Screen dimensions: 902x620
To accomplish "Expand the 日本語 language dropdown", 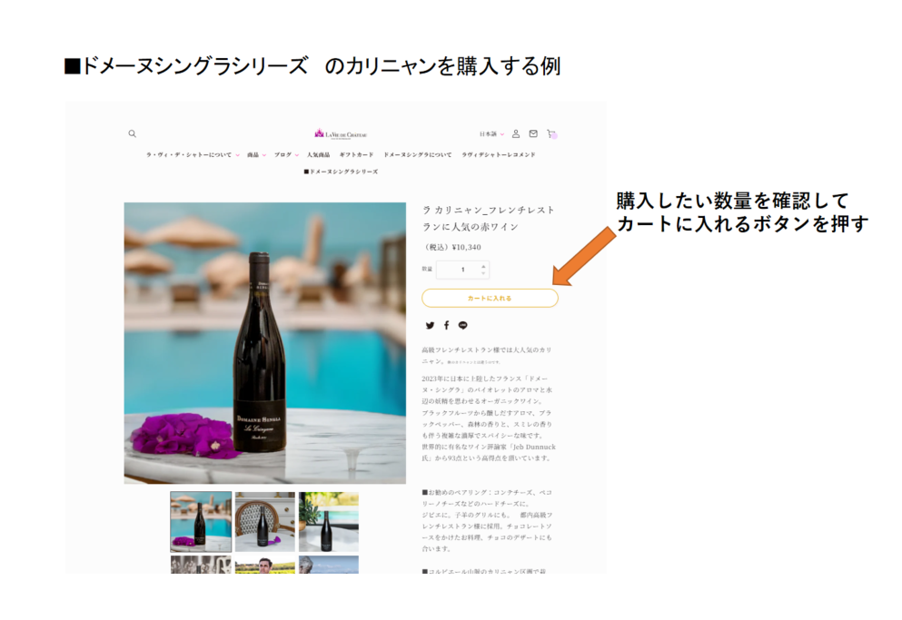I will pos(491,134).
